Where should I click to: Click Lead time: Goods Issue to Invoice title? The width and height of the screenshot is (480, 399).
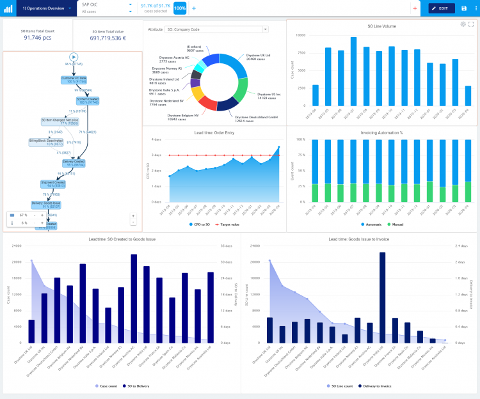coord(359,239)
